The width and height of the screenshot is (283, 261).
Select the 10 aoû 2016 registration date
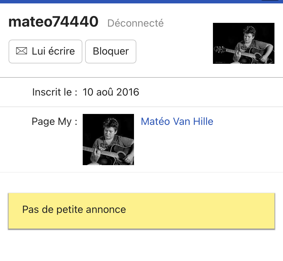pos(111,92)
